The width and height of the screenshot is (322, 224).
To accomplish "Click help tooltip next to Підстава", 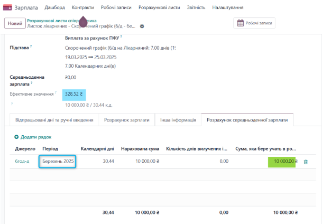I will 31,47.
